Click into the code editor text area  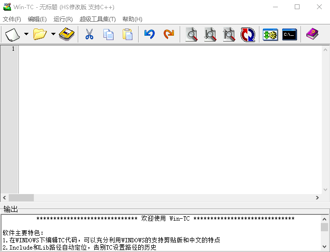[x=170, y=119]
